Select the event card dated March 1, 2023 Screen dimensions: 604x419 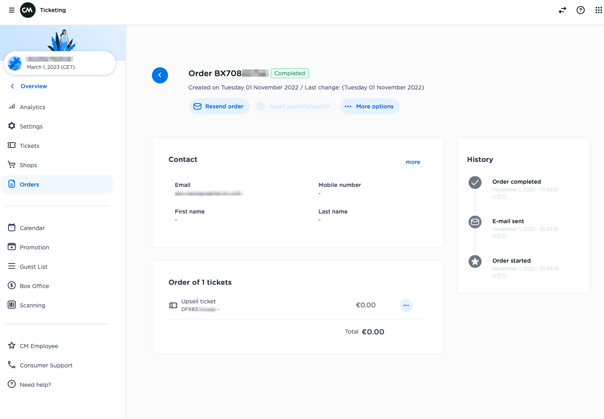pos(60,63)
